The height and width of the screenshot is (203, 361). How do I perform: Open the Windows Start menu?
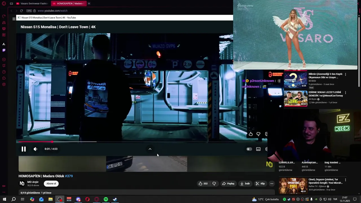pos(4,199)
